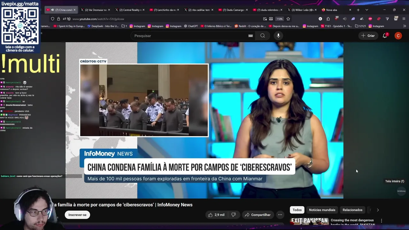Click the 'Inscrever-se' subscribe button
Viewport: 409px width, 230px height.
point(77,215)
